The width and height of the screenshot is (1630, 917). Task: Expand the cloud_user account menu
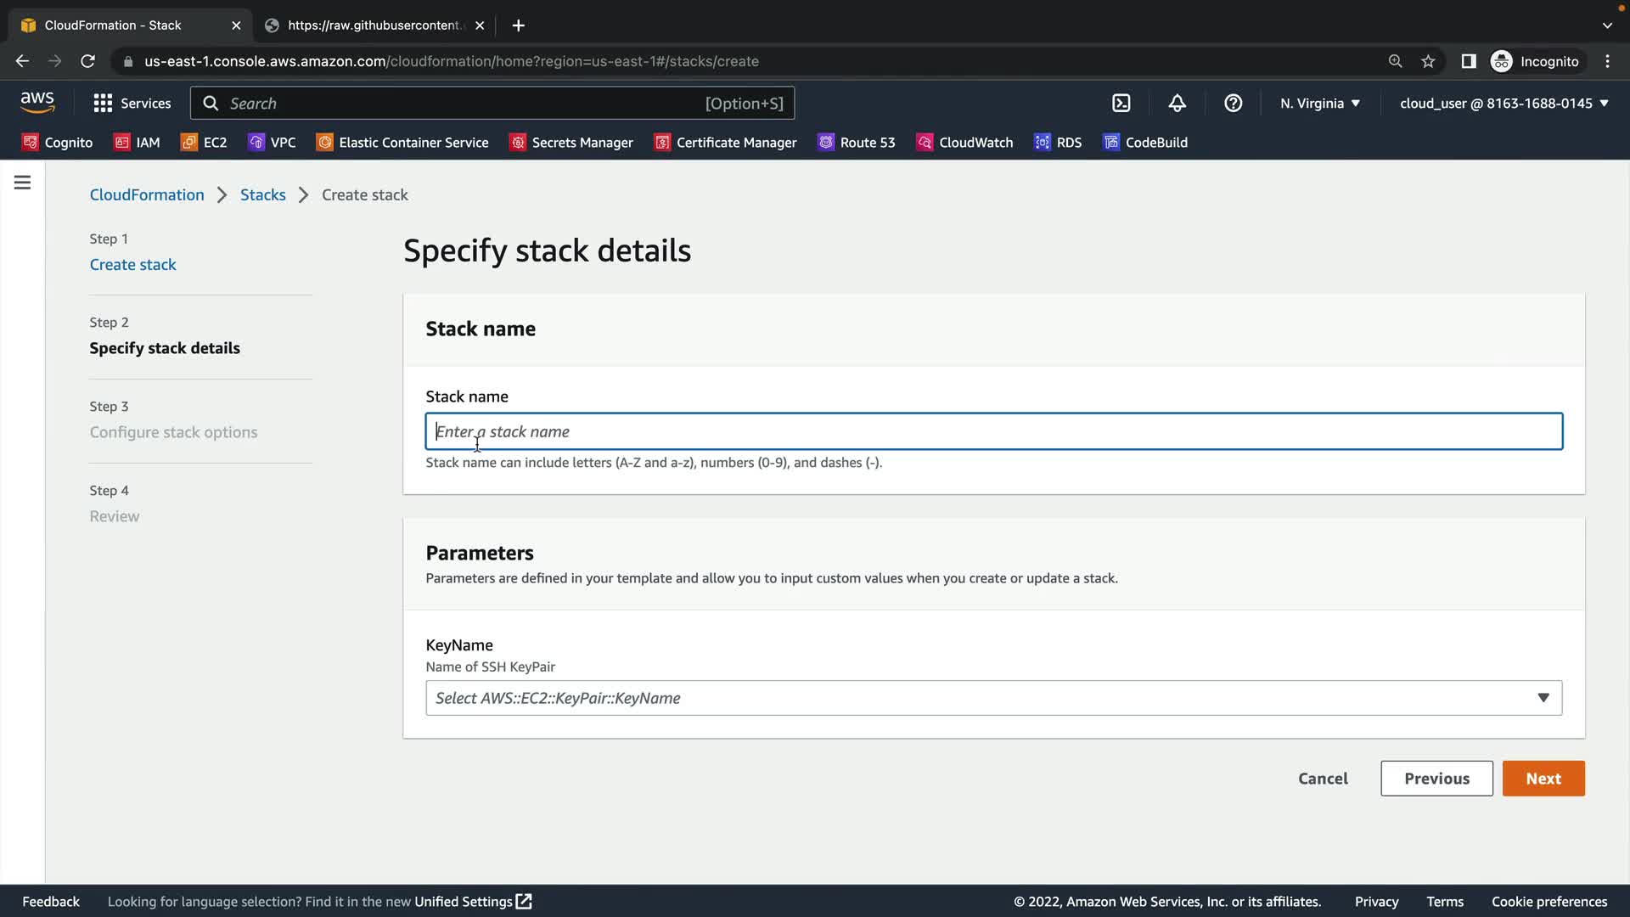click(1504, 103)
